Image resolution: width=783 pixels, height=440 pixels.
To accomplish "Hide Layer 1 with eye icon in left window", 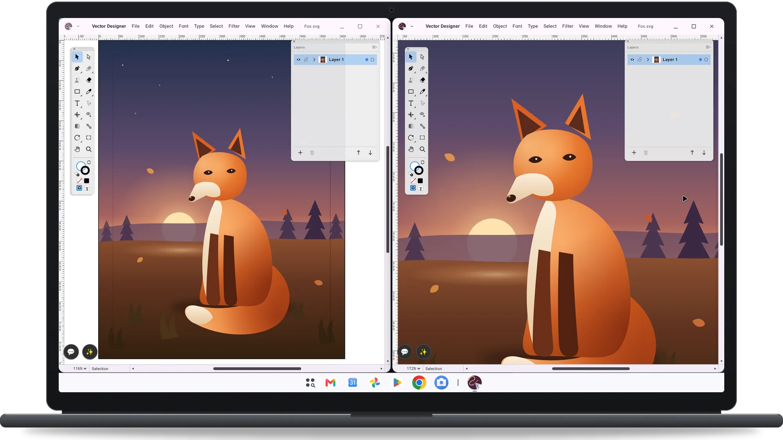I will pos(298,60).
